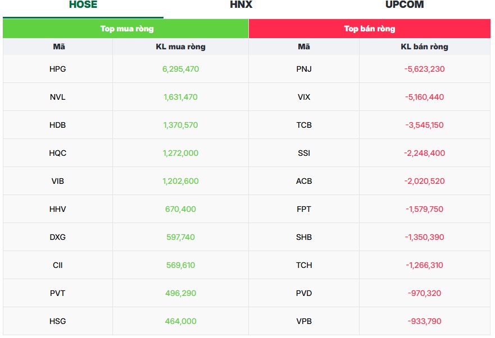
Task: Click the VIX ticker cell
Action: pyautogui.click(x=304, y=97)
